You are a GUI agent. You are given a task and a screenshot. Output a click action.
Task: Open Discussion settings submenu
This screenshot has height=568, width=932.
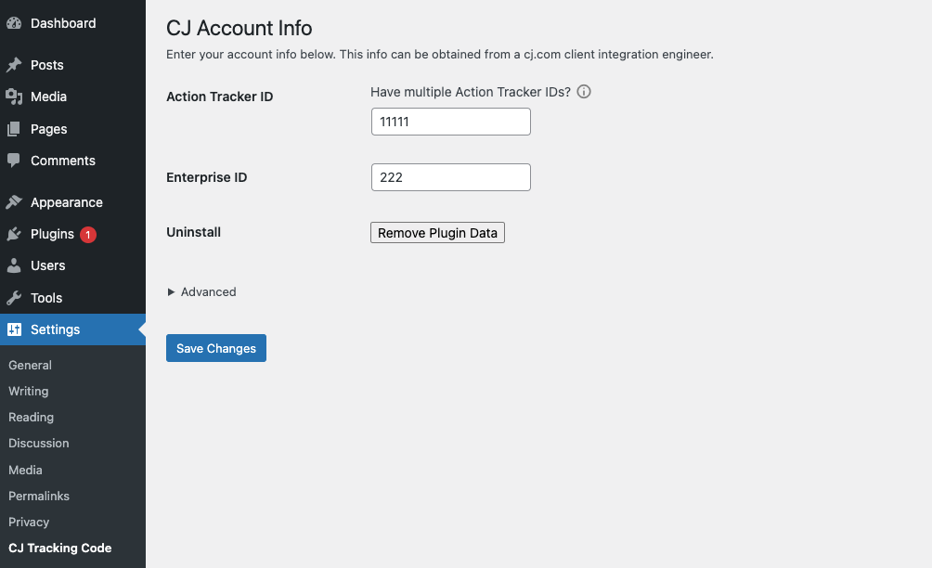[x=39, y=444]
